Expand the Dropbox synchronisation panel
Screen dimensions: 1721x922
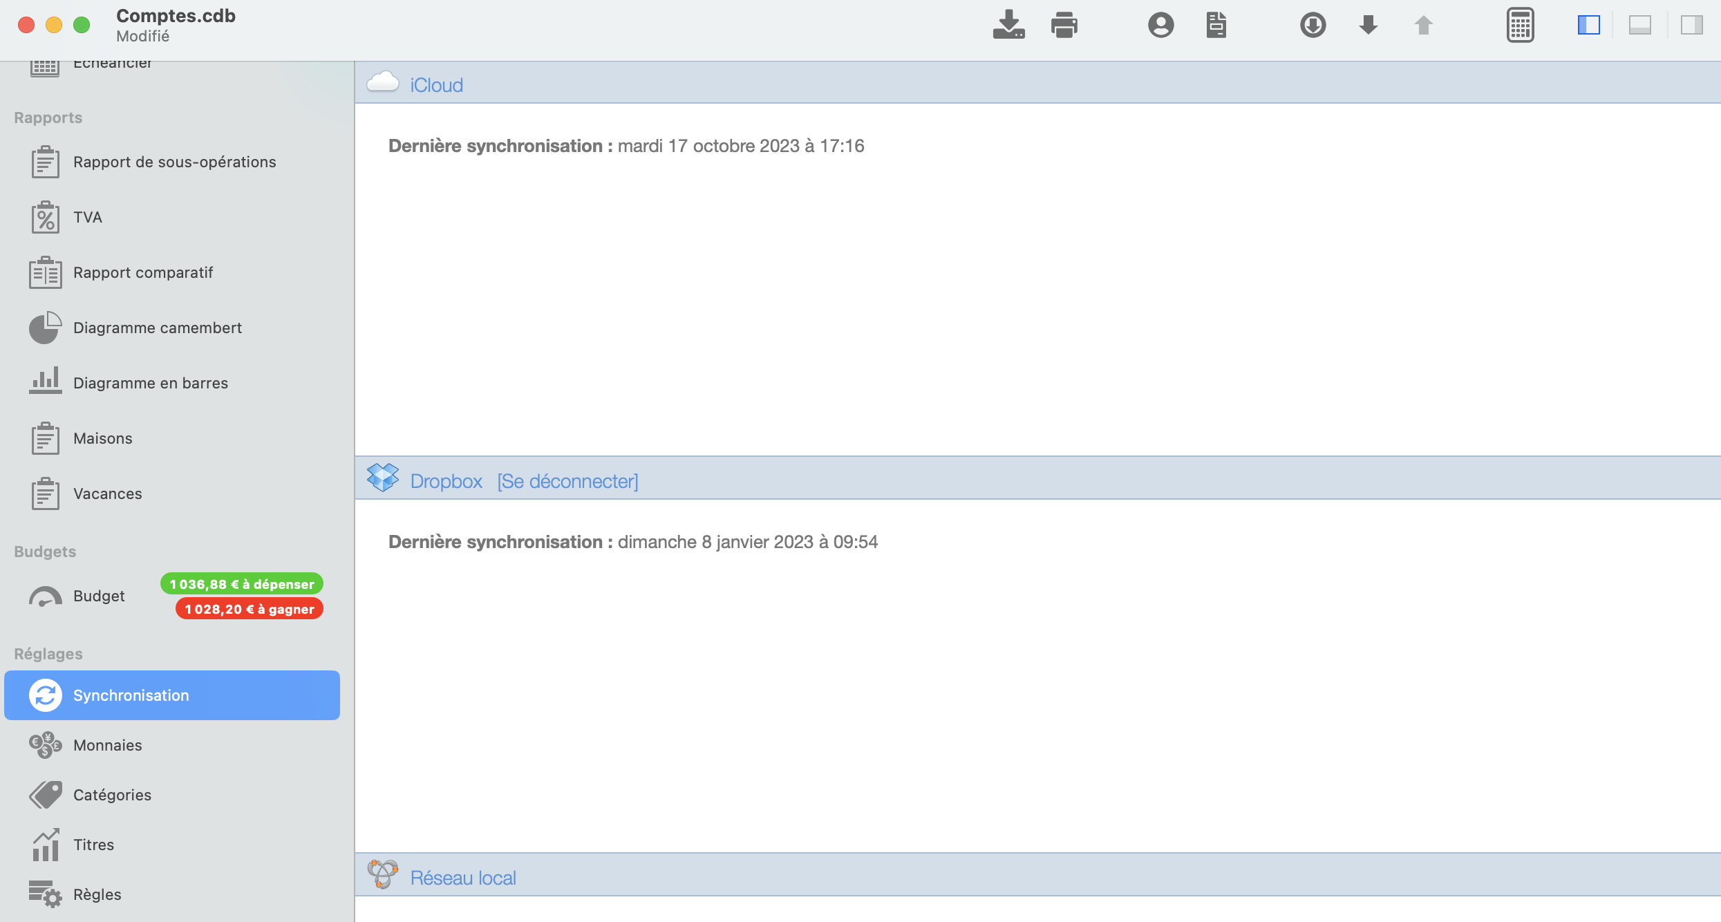click(444, 479)
